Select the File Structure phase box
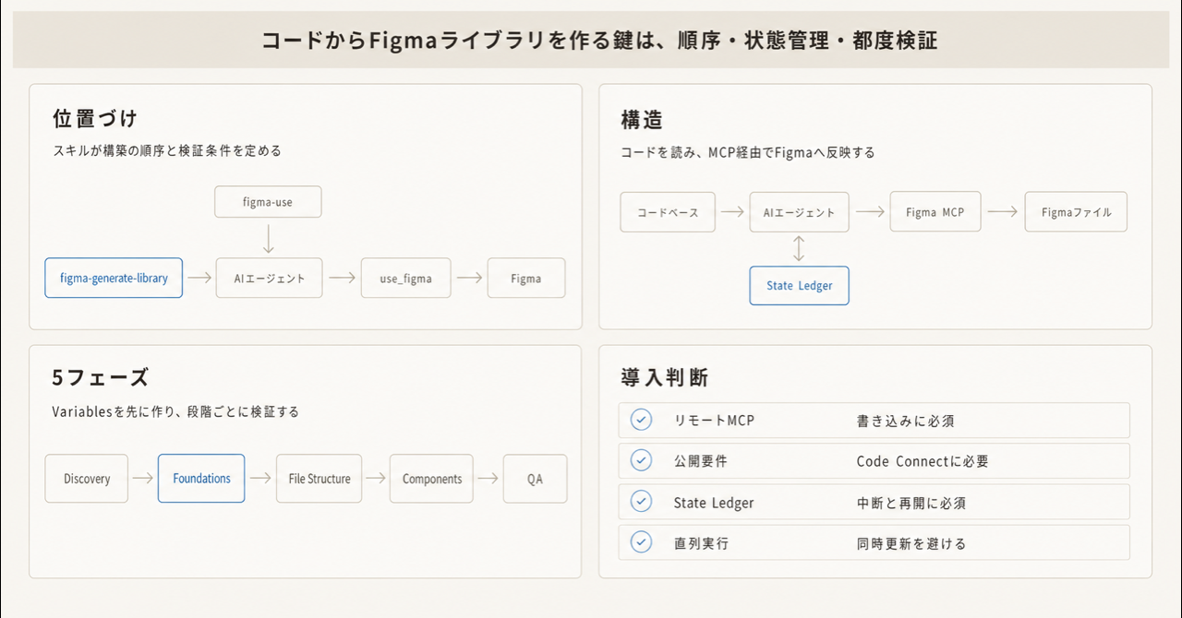This screenshot has width=1182, height=618. pyautogui.click(x=319, y=479)
